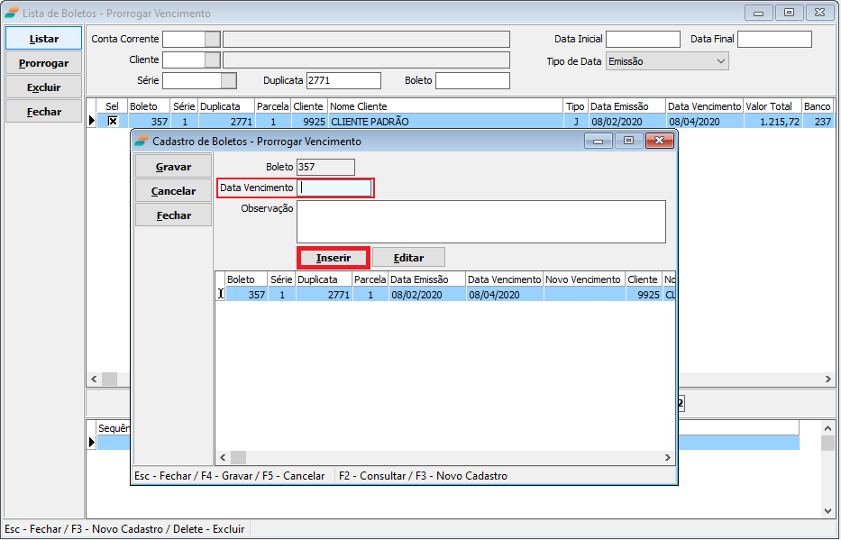The height and width of the screenshot is (540, 841).
Task: Minimize the Cadastro de Boletos dialog
Action: tap(599, 141)
